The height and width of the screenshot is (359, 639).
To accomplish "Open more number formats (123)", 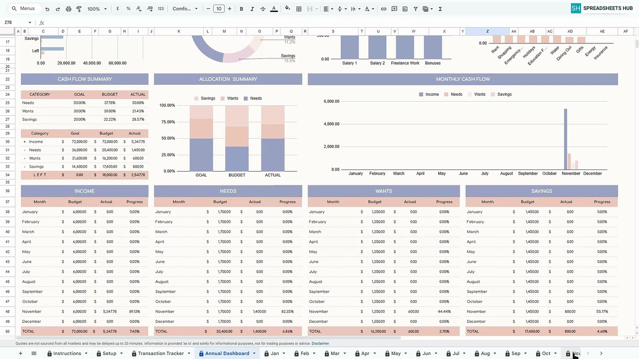I will pyautogui.click(x=161, y=9).
